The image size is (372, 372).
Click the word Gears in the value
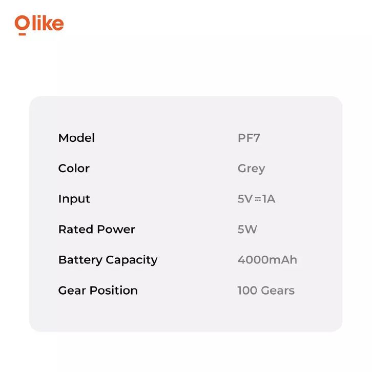(278, 291)
